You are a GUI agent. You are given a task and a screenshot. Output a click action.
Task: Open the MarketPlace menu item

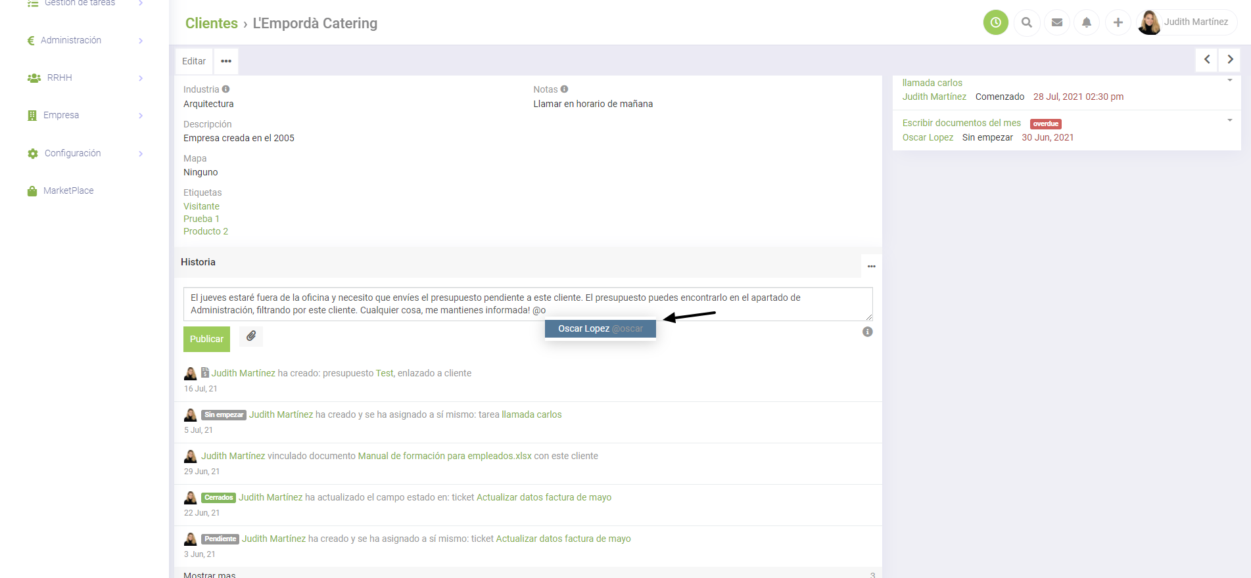[x=68, y=191]
